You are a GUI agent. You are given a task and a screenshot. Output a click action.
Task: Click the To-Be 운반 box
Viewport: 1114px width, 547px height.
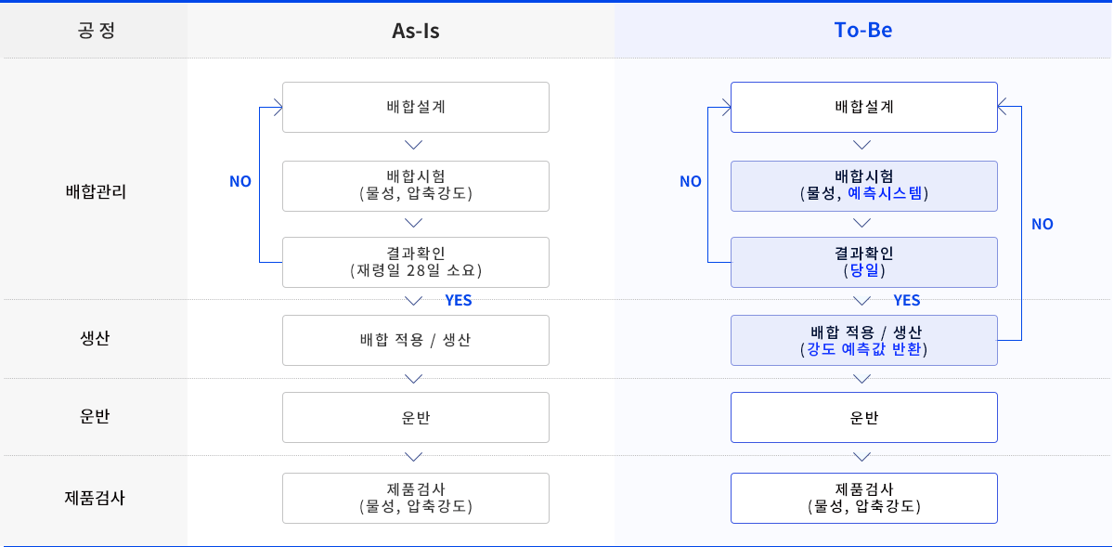tap(864, 417)
